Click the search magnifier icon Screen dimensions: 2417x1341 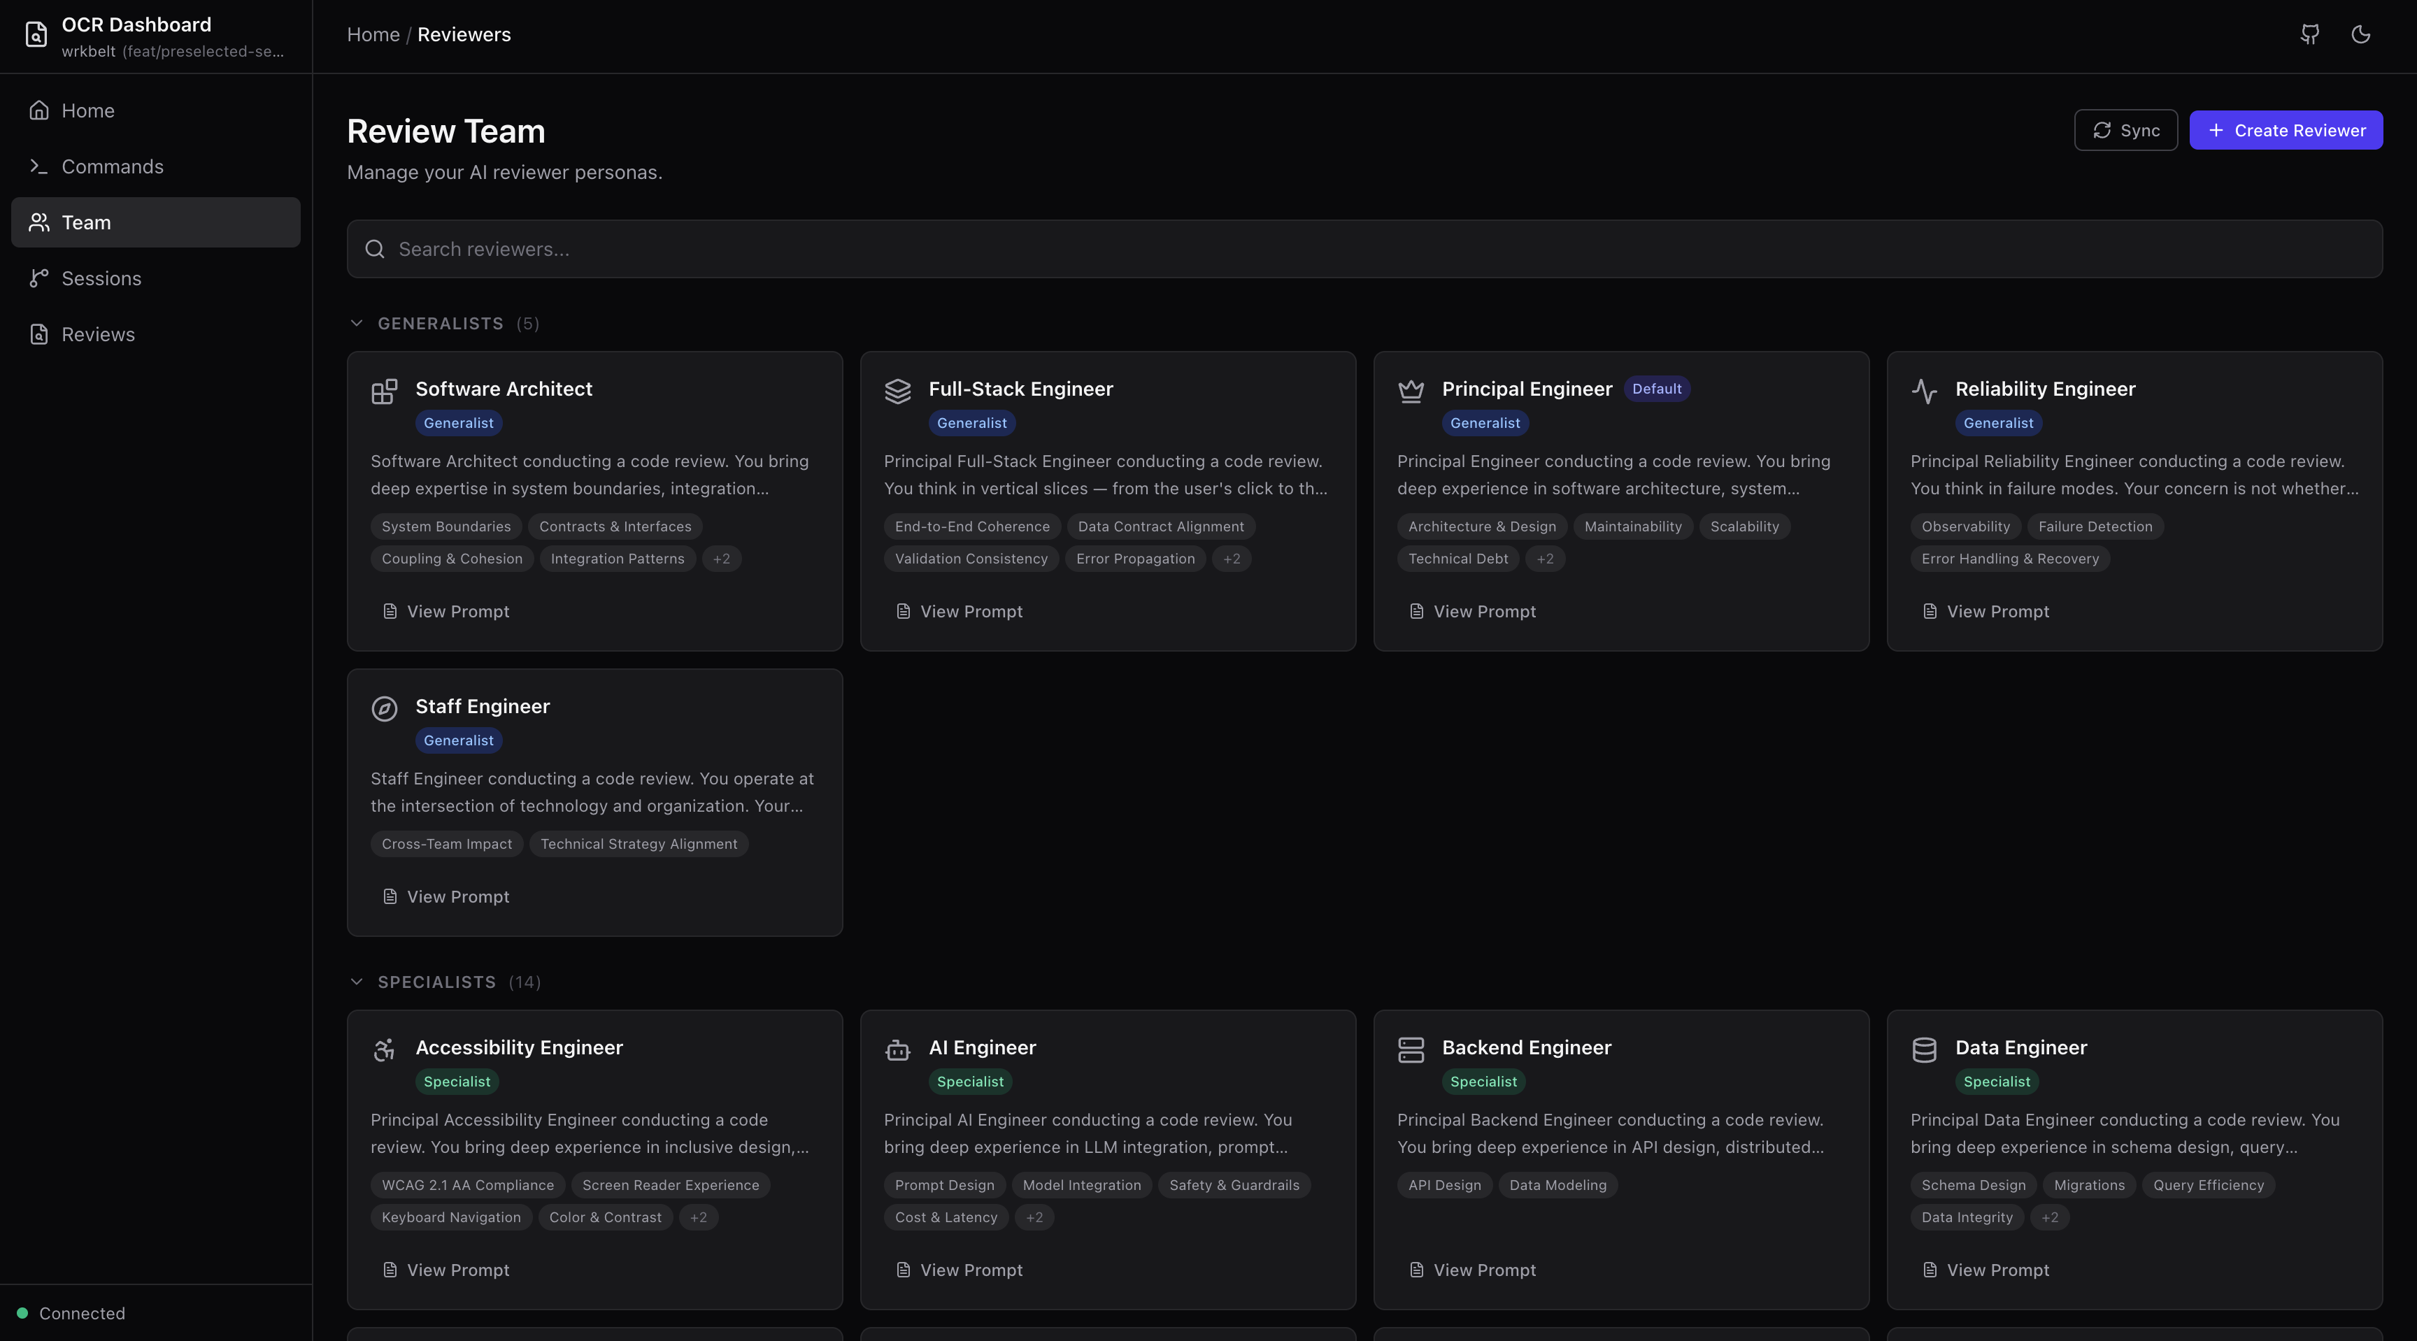[374, 250]
